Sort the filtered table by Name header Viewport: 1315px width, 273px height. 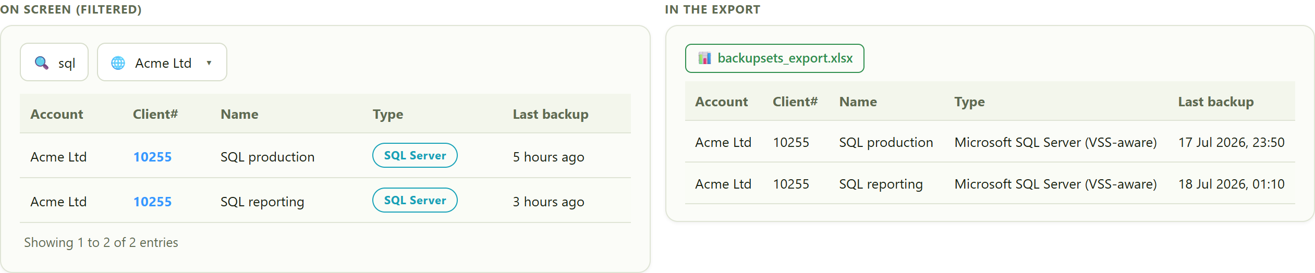coord(239,114)
